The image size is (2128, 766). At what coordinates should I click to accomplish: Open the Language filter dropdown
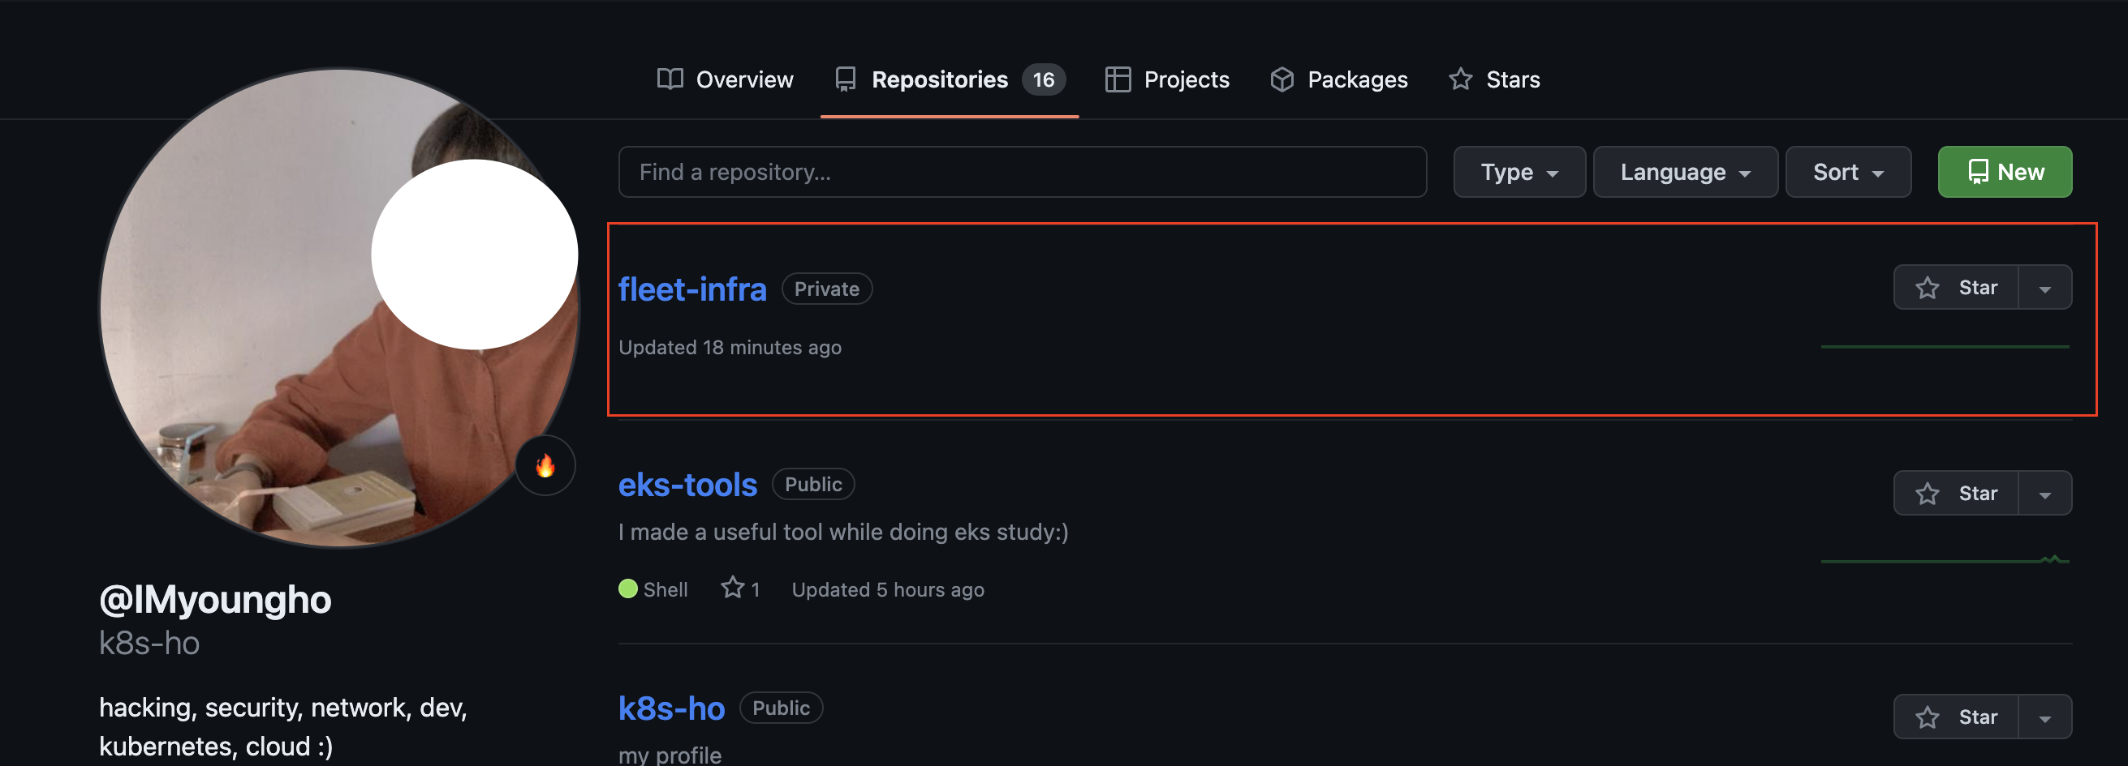(x=1684, y=172)
